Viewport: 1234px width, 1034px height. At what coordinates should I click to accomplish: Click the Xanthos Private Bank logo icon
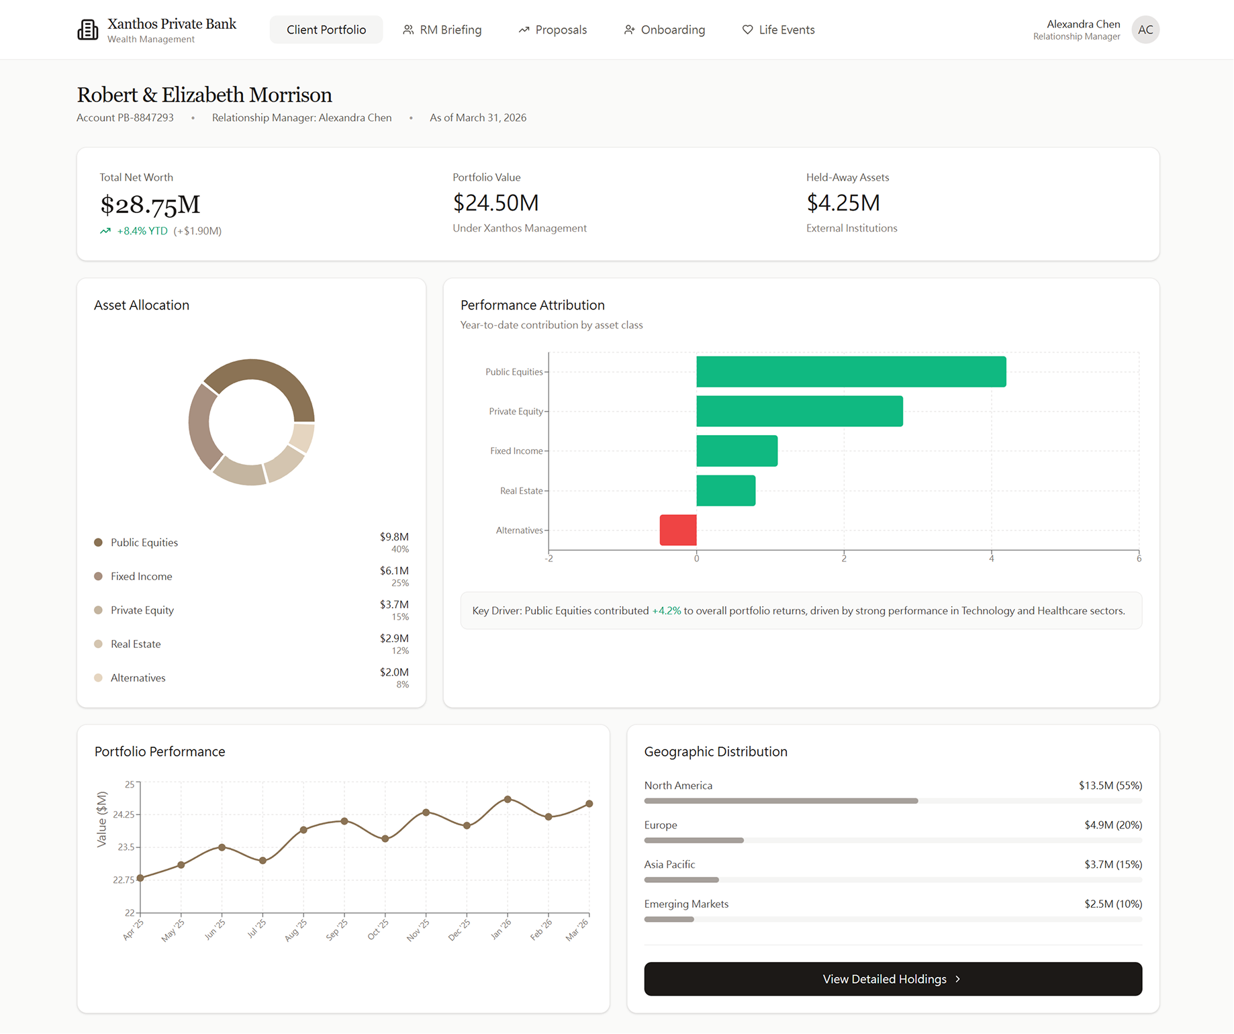(88, 29)
